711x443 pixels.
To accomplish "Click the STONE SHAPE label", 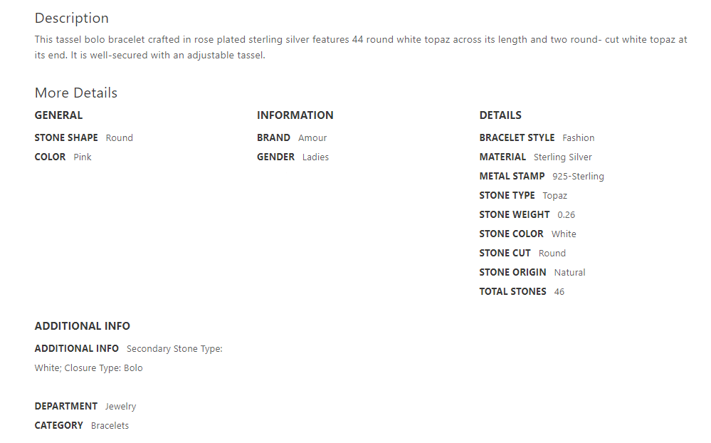I will tap(66, 138).
